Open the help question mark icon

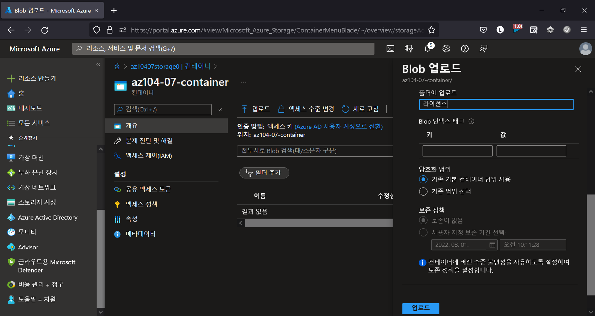(x=465, y=49)
